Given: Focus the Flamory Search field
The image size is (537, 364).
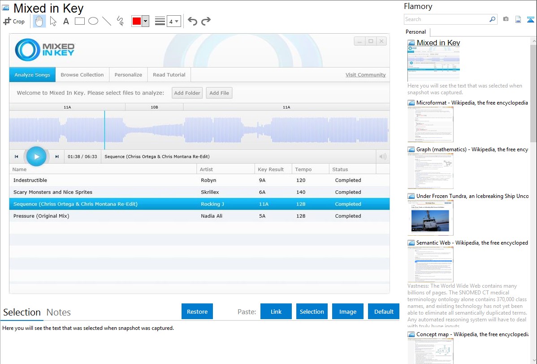Looking at the screenshot, I should coord(446,19).
